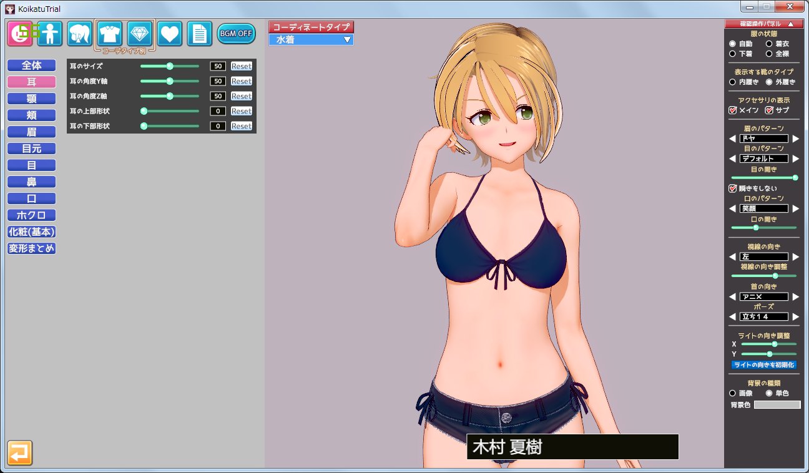Viewport: 809px width, 473px height.
Task: Previous gaze direction arrow beside 左
Action: 733,256
